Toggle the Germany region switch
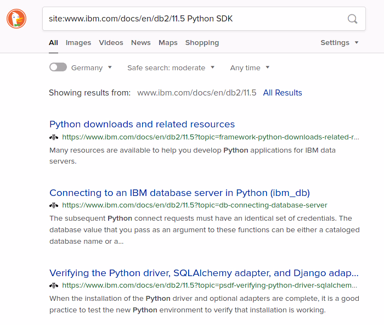384x325 pixels. click(58, 68)
